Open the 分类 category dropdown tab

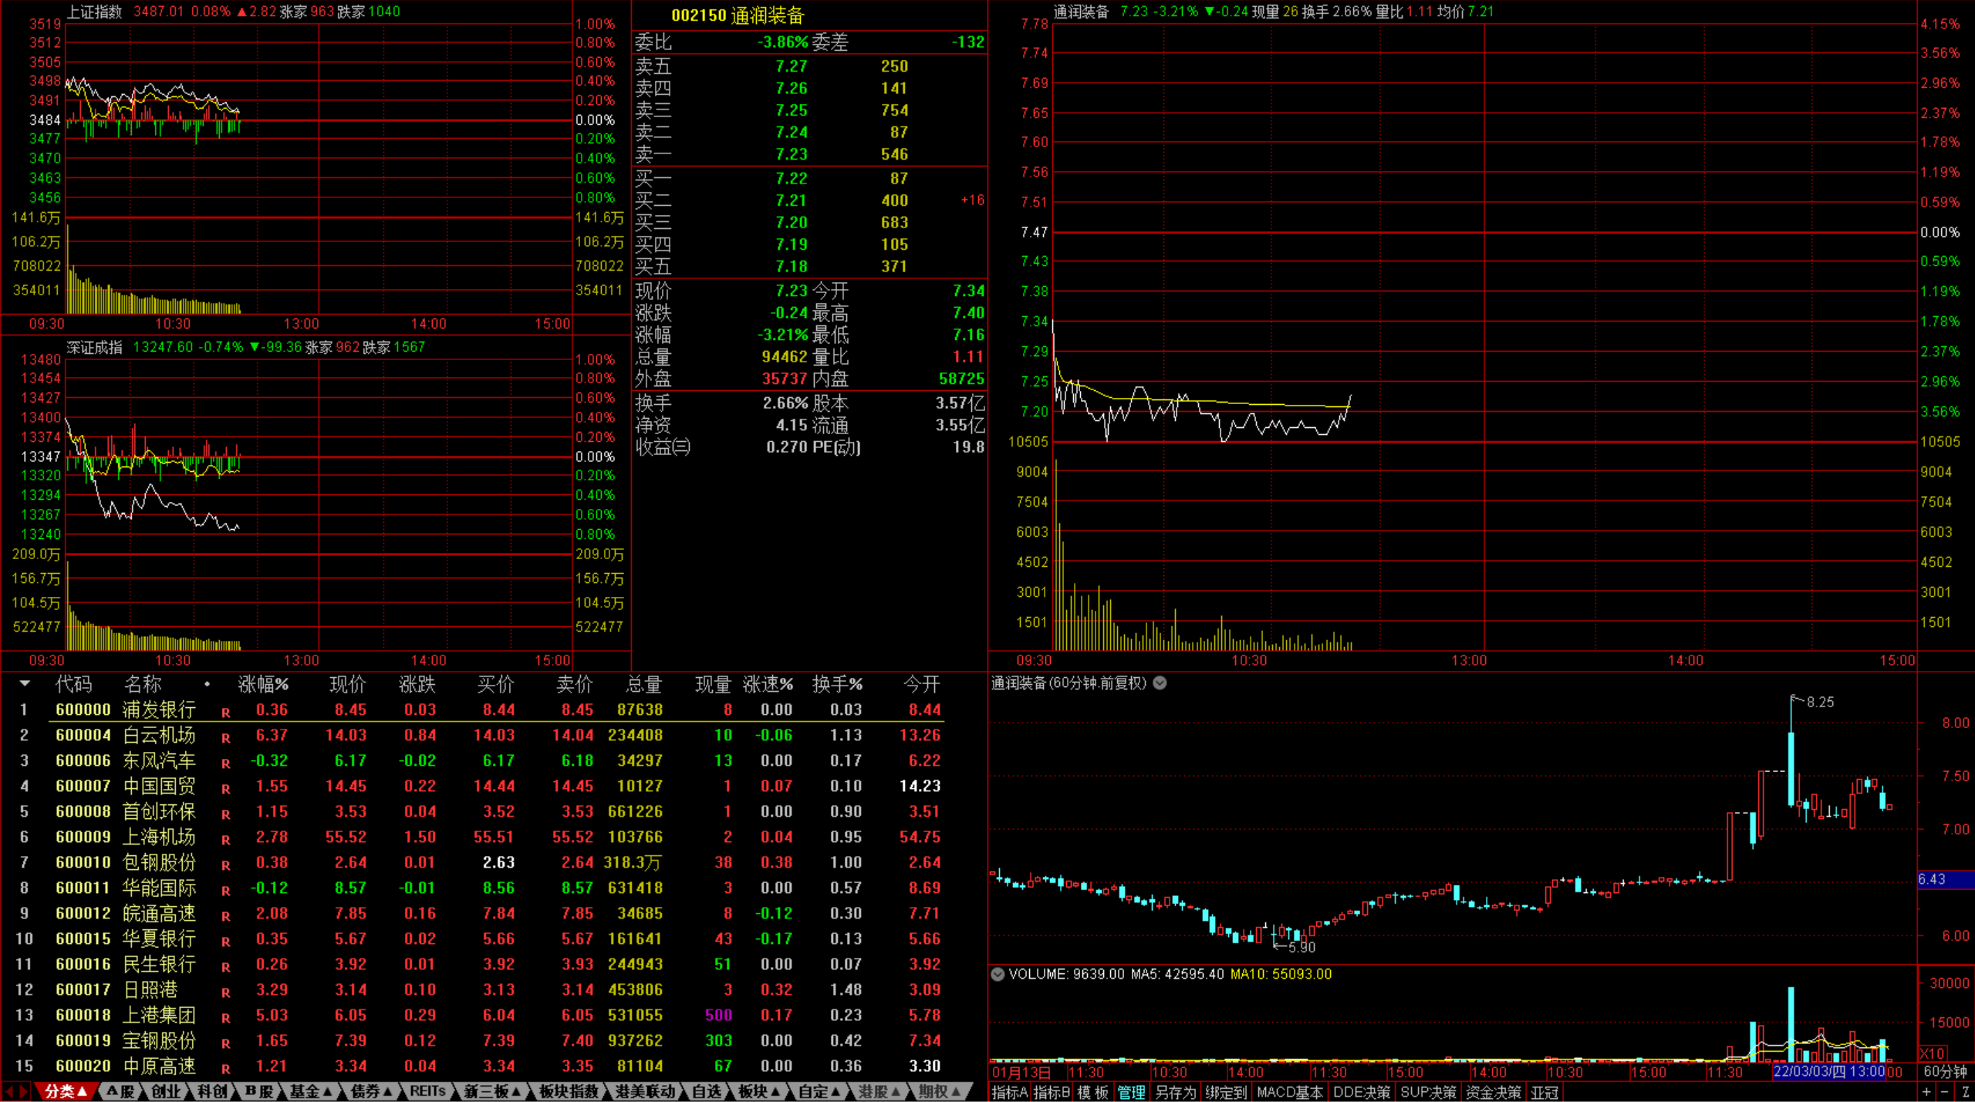(x=65, y=1091)
